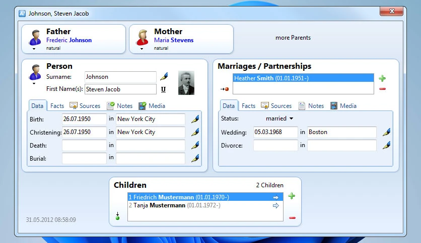Open mother Maria Stevens link

pyautogui.click(x=174, y=40)
